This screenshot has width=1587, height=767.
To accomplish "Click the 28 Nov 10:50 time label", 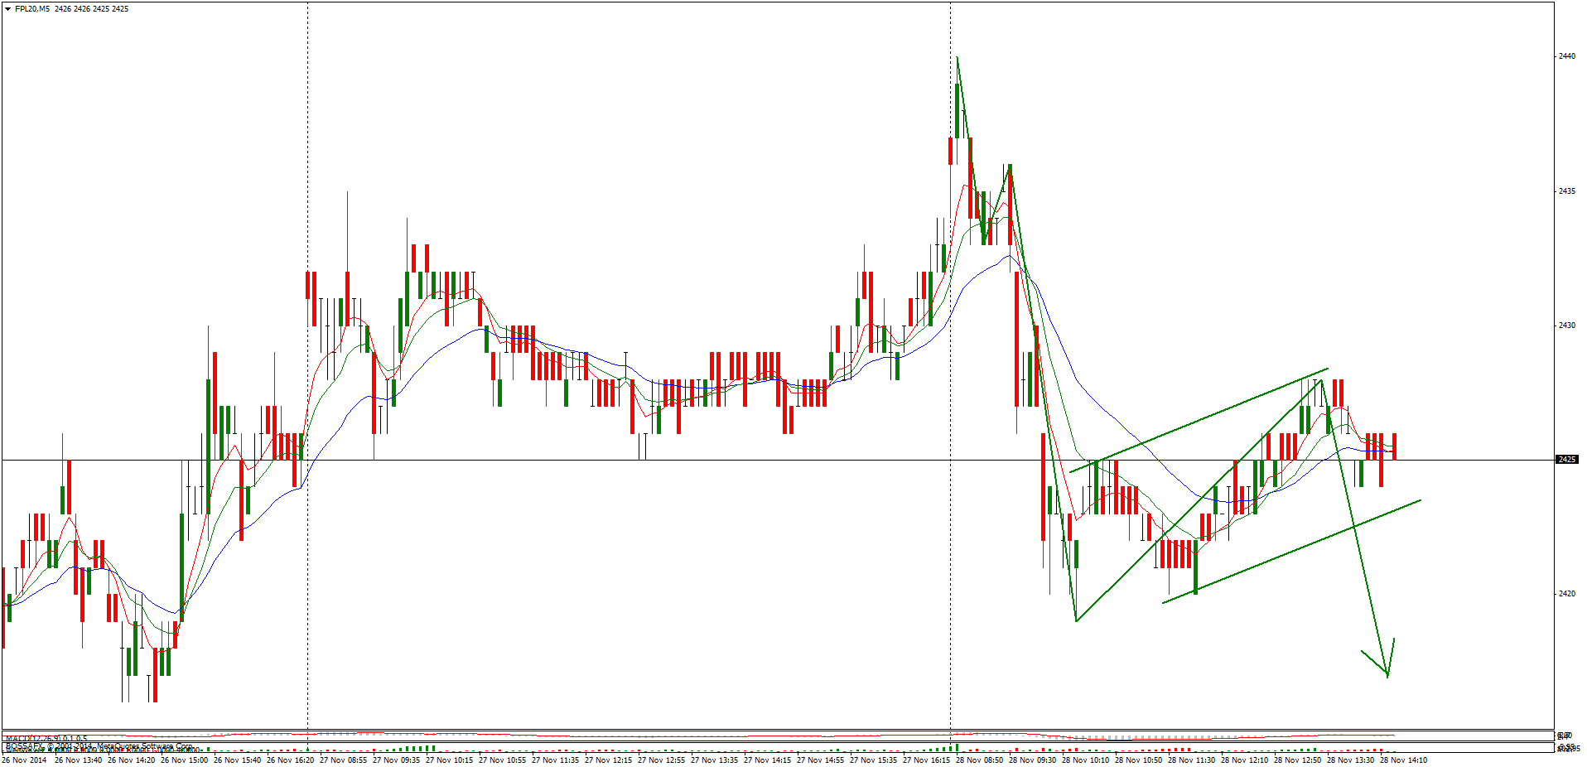I will (1138, 760).
